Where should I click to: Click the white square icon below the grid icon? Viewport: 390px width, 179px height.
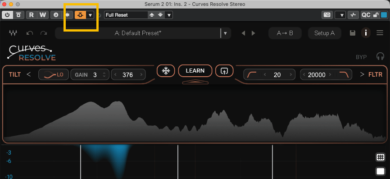[x=380, y=171]
